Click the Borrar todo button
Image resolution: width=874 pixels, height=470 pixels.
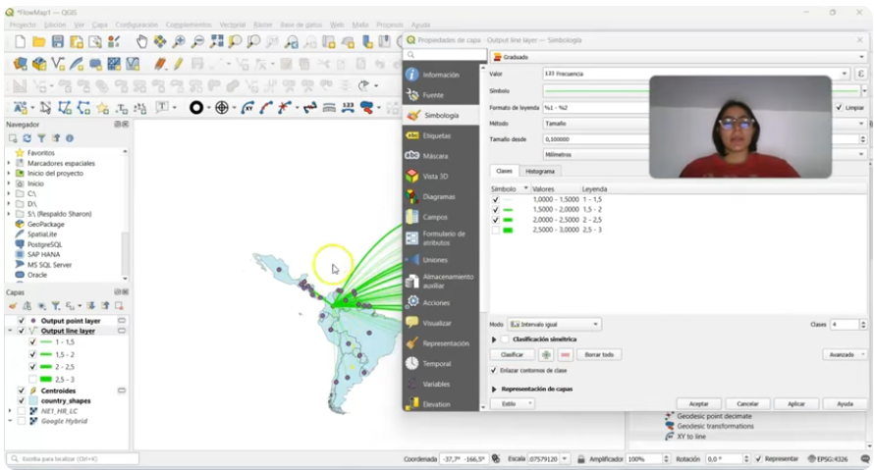pyautogui.click(x=599, y=355)
